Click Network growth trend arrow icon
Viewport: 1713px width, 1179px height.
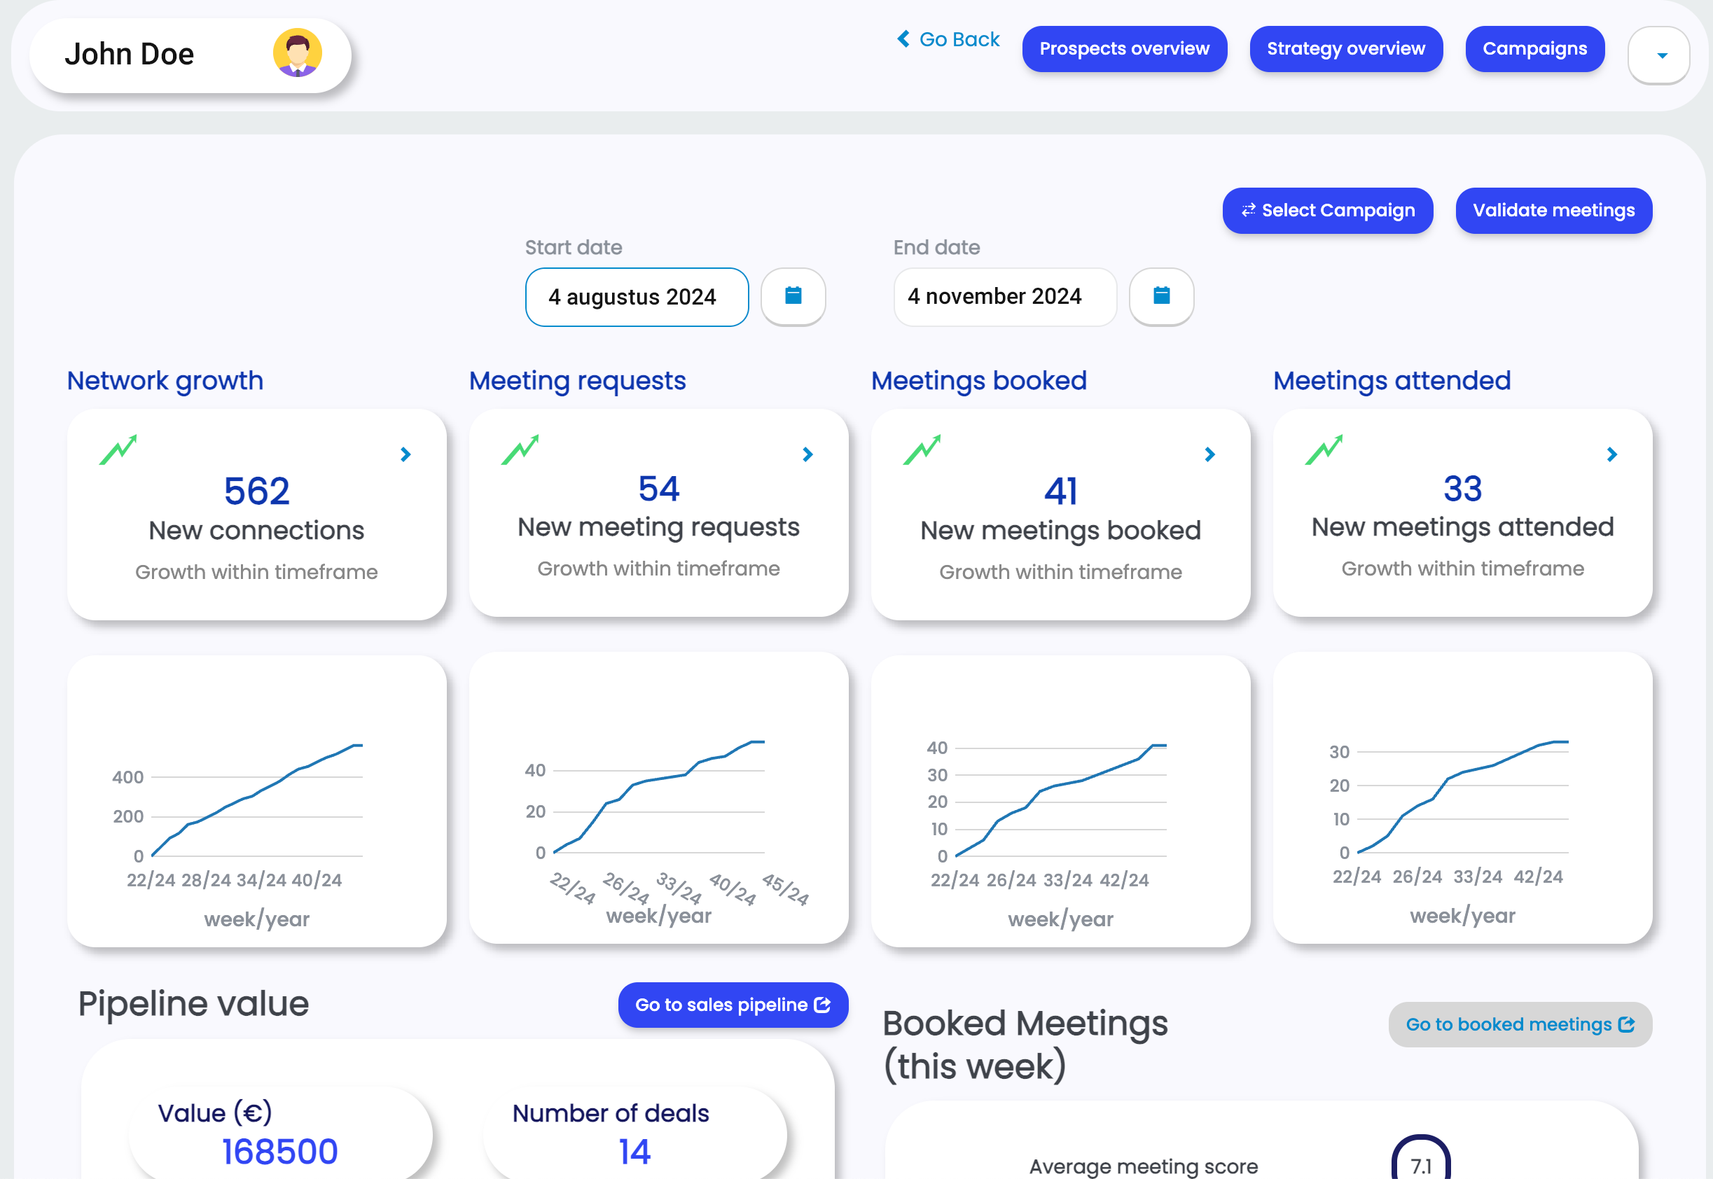click(118, 450)
